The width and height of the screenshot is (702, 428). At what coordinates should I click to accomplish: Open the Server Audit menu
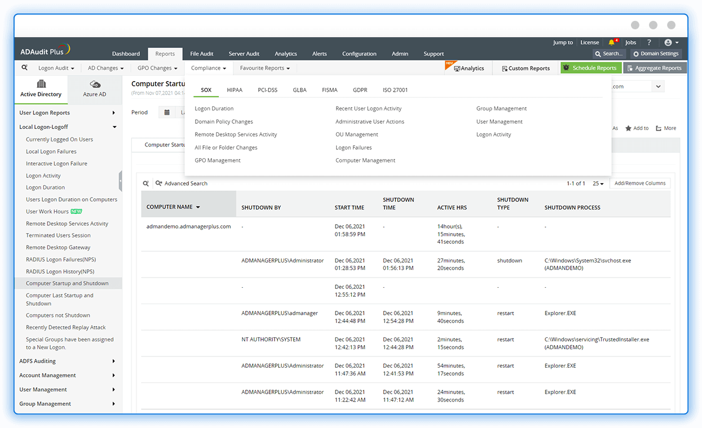coord(244,53)
